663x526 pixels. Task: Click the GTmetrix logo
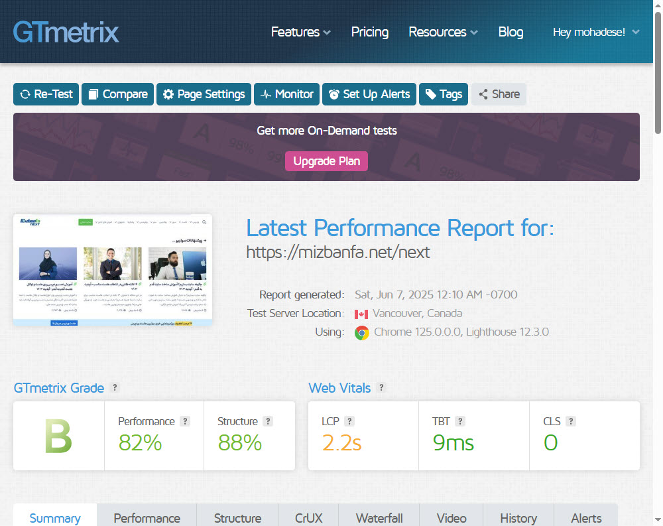point(66,32)
